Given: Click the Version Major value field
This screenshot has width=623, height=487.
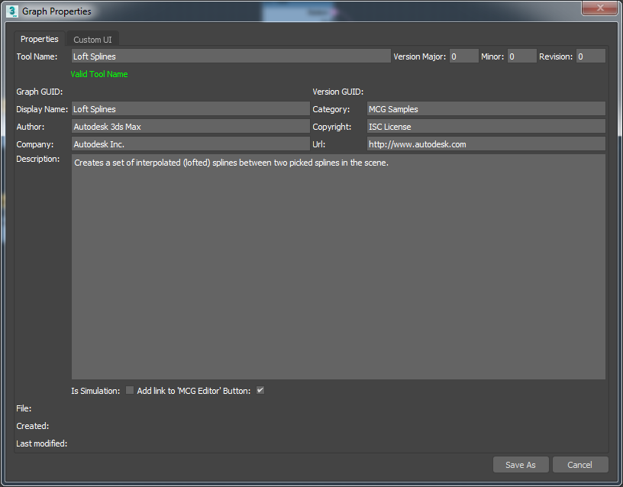Looking at the screenshot, I should 463,56.
